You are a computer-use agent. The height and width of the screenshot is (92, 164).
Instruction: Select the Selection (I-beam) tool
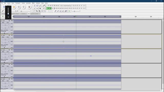click(35, 6)
